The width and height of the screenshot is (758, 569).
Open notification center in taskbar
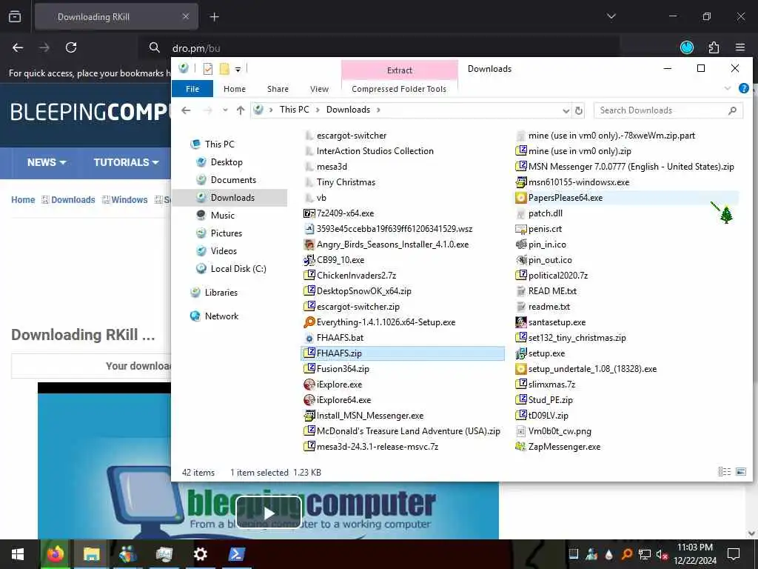click(x=734, y=554)
